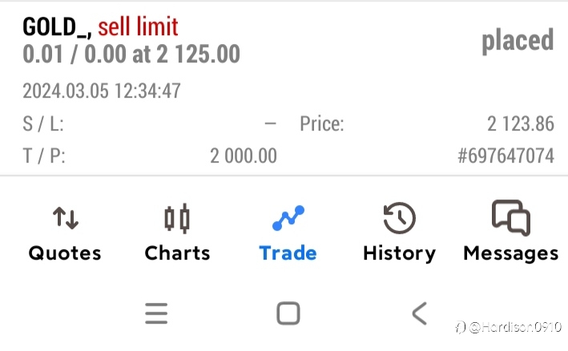
Task: Tap the order volume line at 2 125.00
Action: coord(131,54)
